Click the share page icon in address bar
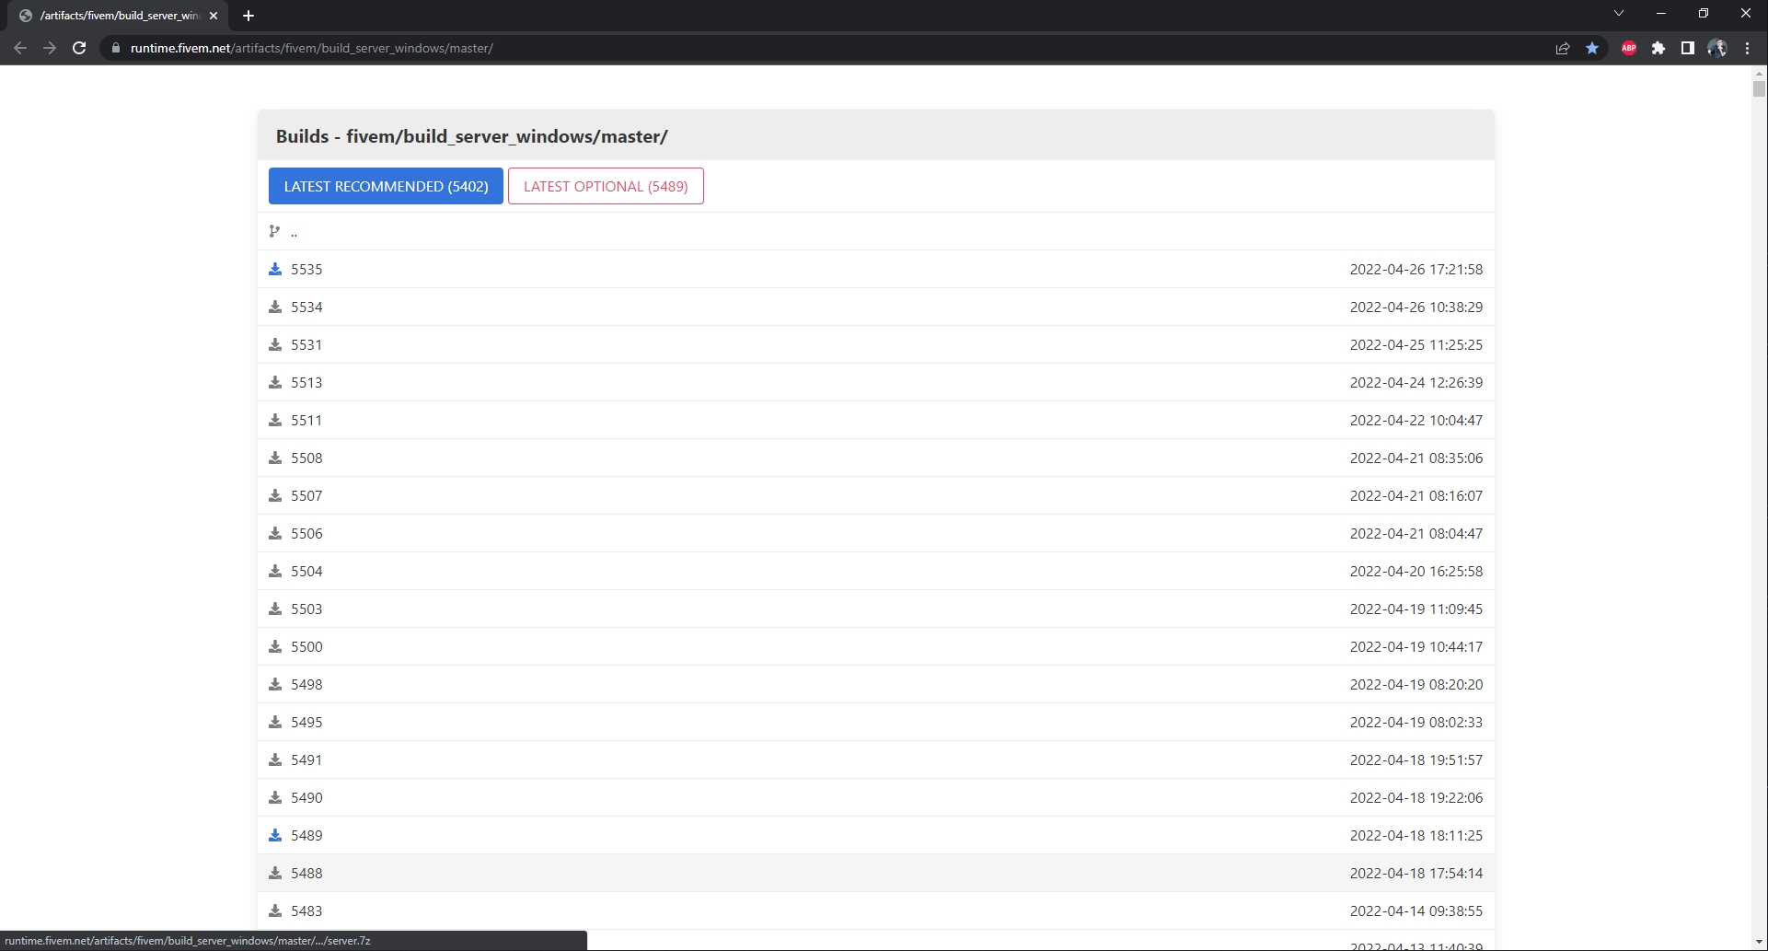The width and height of the screenshot is (1768, 951). (x=1562, y=48)
